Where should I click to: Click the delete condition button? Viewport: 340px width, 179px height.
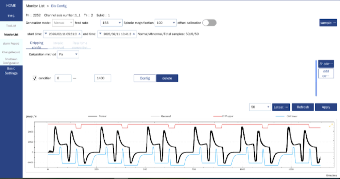point(167,78)
